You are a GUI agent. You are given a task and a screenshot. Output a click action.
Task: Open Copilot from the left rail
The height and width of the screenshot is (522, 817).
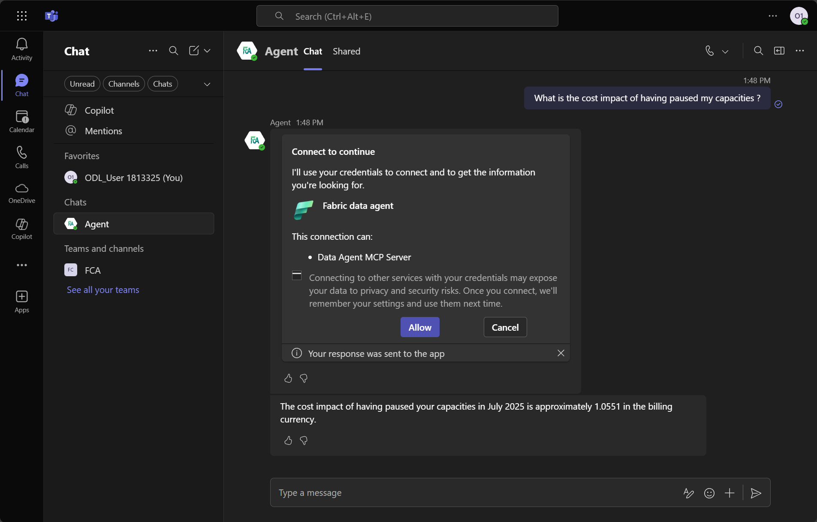click(x=21, y=229)
